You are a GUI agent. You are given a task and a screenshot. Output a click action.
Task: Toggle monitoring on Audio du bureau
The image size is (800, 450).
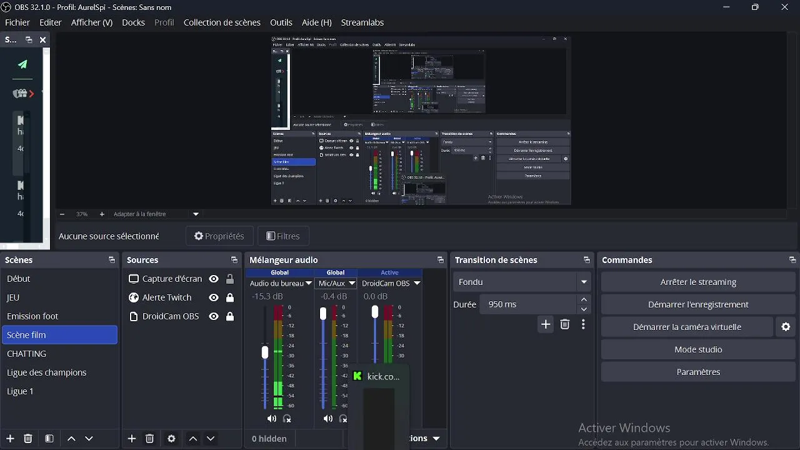[x=287, y=419]
